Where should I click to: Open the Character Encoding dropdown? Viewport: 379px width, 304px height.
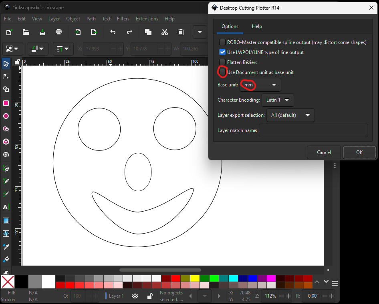(278, 100)
